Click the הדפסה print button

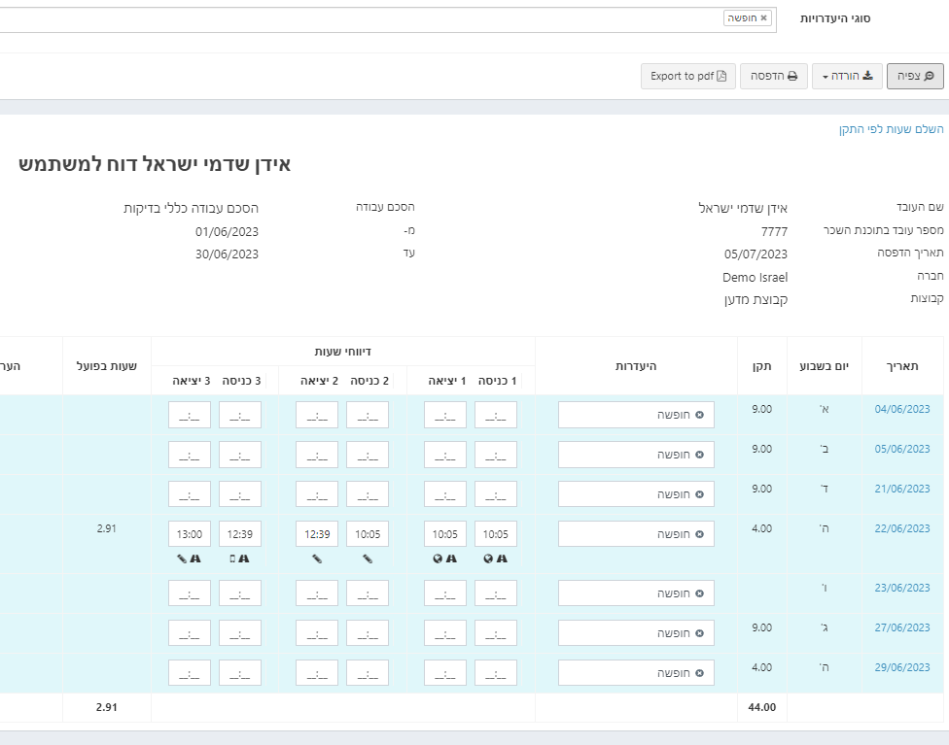click(x=773, y=76)
